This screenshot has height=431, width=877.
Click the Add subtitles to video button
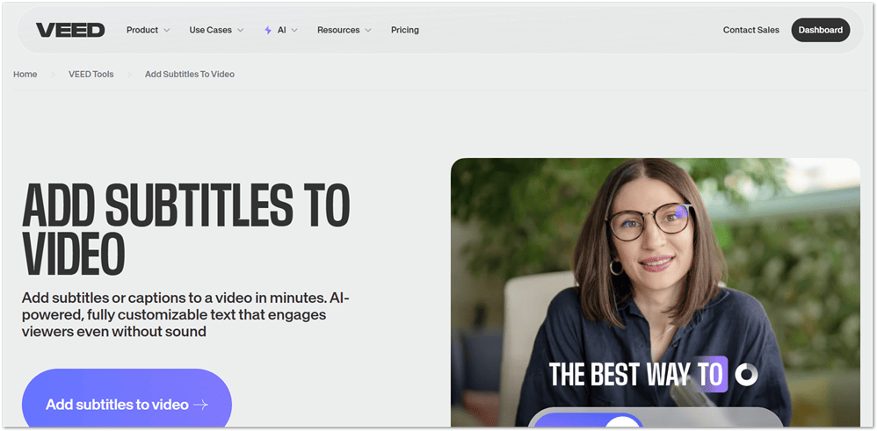click(127, 399)
